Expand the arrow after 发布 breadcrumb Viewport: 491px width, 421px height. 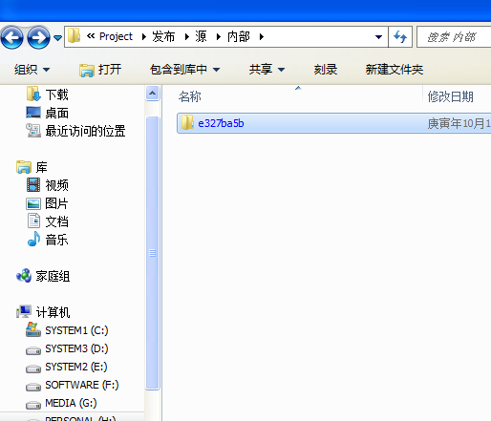click(187, 37)
